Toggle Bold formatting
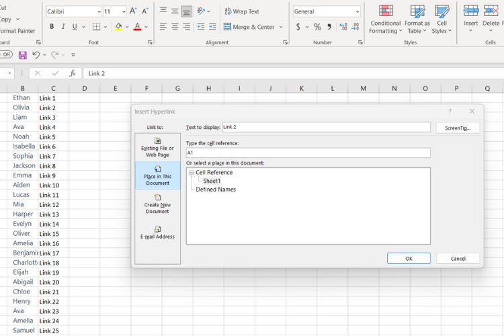Screen dimensions: 504x336 (x=52, y=27)
